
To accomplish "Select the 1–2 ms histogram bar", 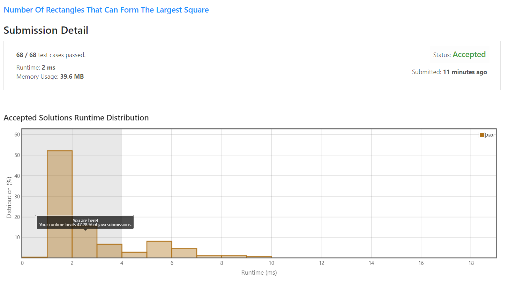I will coord(60,204).
